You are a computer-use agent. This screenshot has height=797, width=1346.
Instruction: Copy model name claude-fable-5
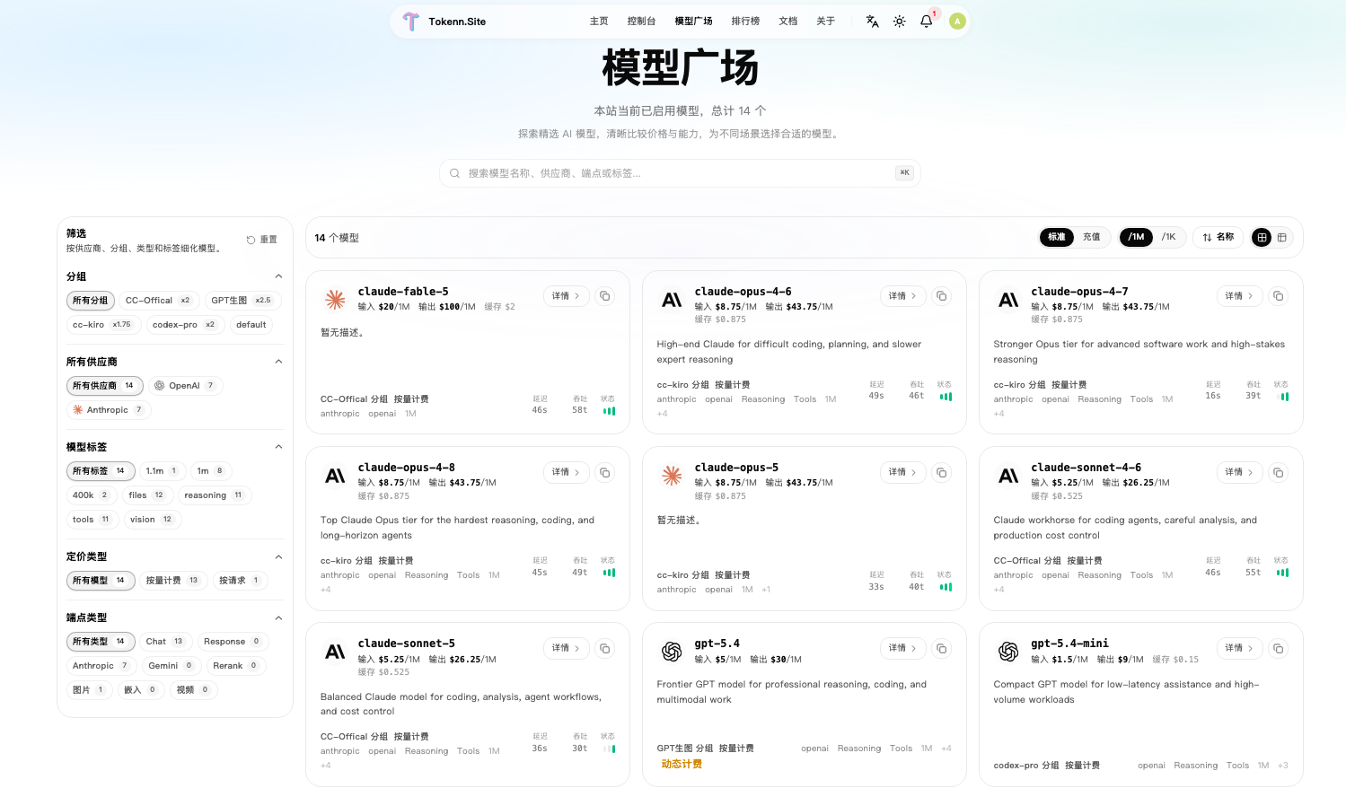[605, 296]
